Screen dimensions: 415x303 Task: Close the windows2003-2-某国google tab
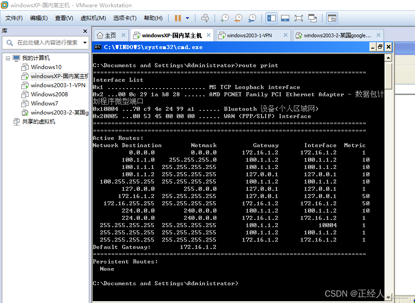pos(379,35)
